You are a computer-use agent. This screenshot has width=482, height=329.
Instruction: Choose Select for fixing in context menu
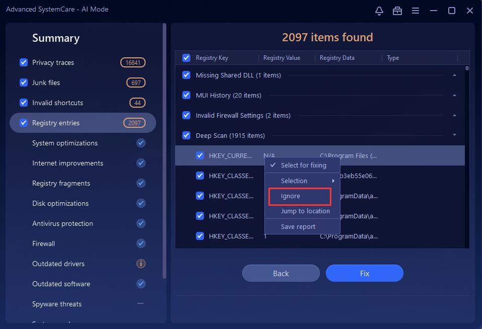click(303, 165)
